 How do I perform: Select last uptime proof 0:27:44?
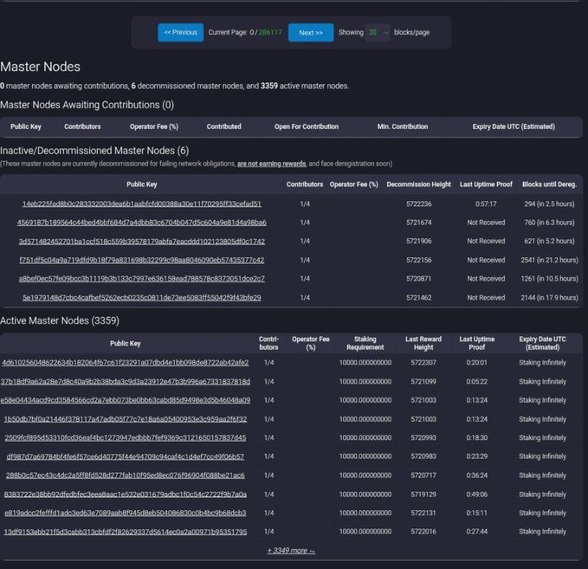(476, 532)
